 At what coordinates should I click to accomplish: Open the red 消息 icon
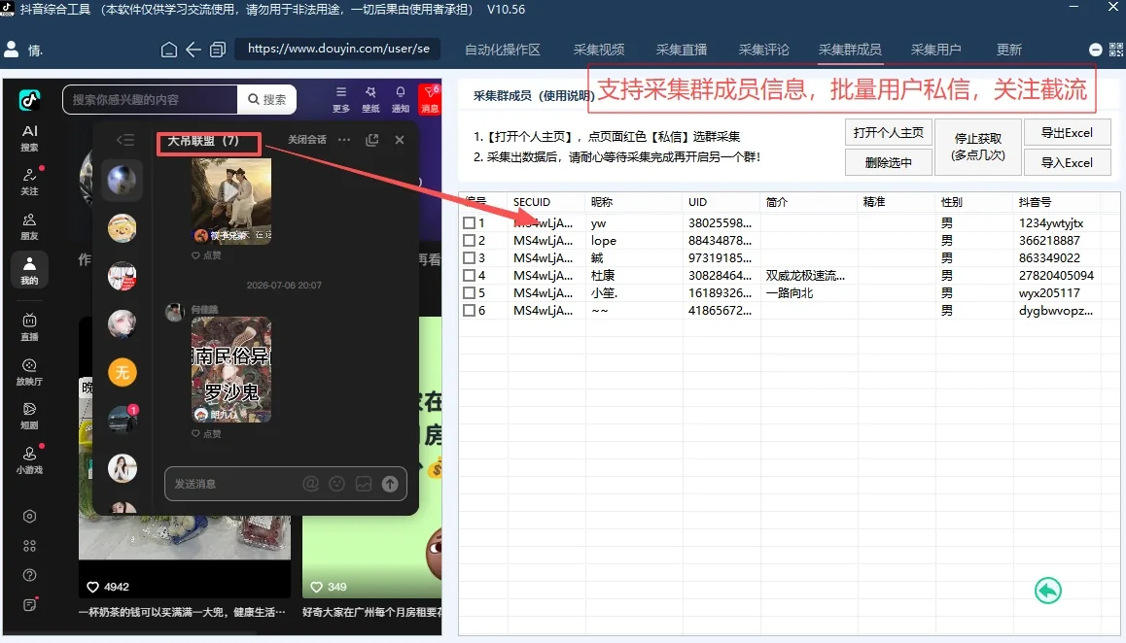[x=430, y=99]
